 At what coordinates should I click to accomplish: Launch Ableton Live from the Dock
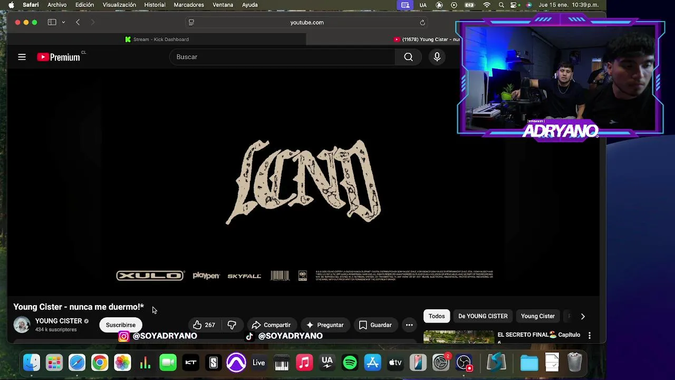pos(258,363)
